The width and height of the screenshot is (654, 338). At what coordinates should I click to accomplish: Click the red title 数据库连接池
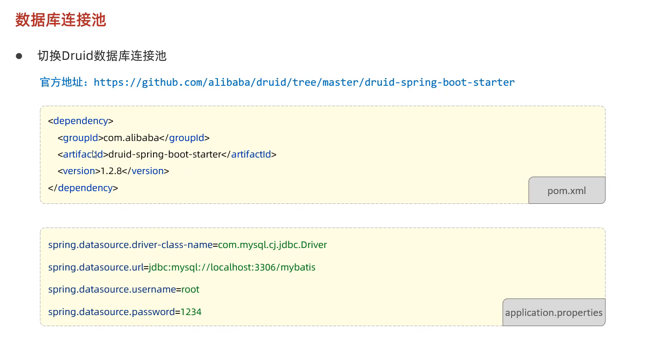click(60, 20)
